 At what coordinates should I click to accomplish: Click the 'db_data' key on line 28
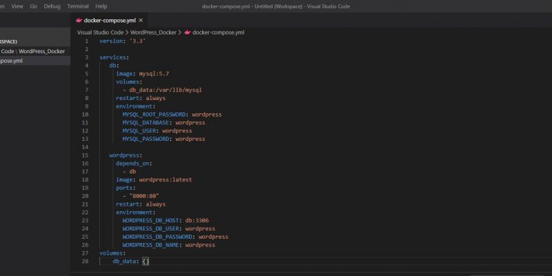pyautogui.click(x=124, y=262)
